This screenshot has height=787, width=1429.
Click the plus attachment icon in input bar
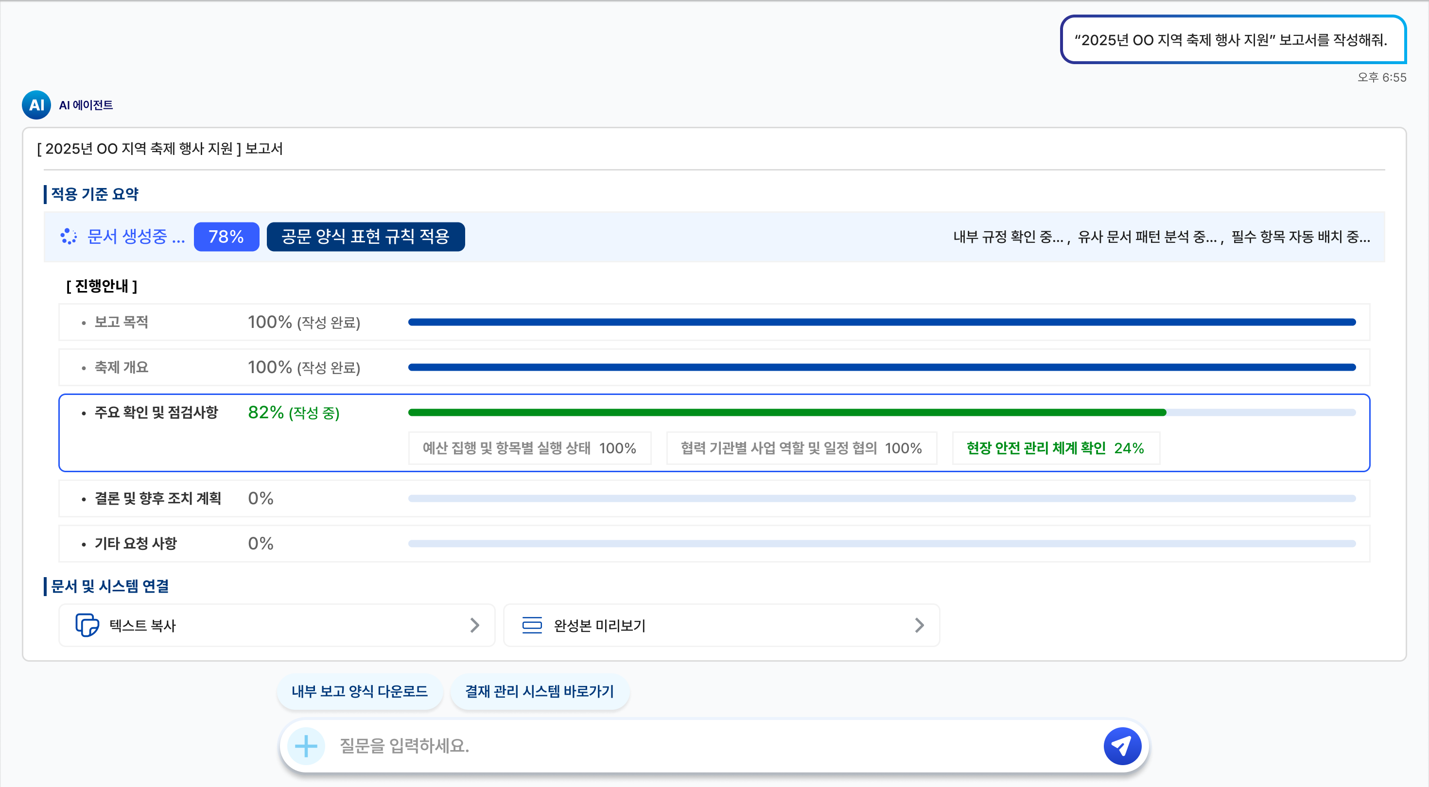click(306, 746)
